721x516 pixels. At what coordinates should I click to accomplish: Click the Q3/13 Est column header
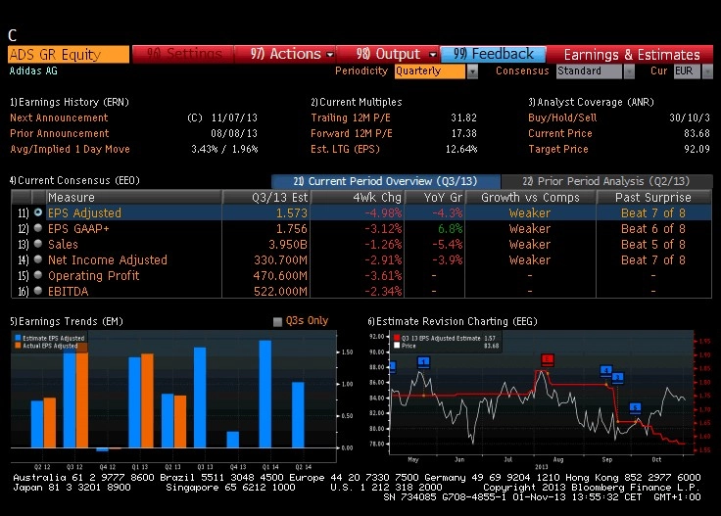(x=266, y=198)
